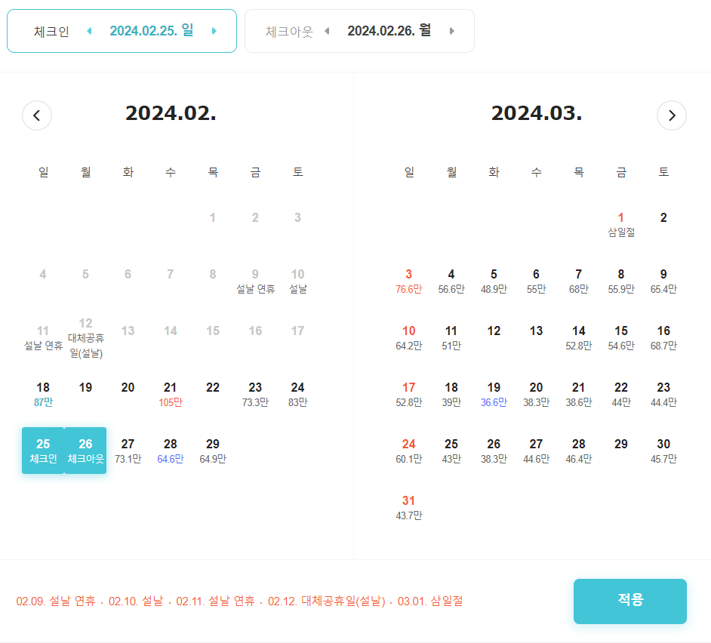Click the 2024.03. month heading

[537, 113]
